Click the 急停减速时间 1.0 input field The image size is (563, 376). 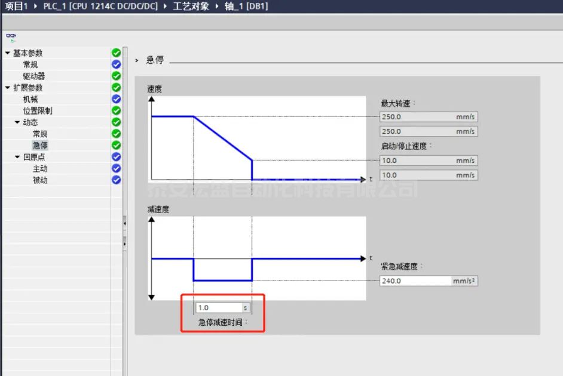tap(218, 308)
